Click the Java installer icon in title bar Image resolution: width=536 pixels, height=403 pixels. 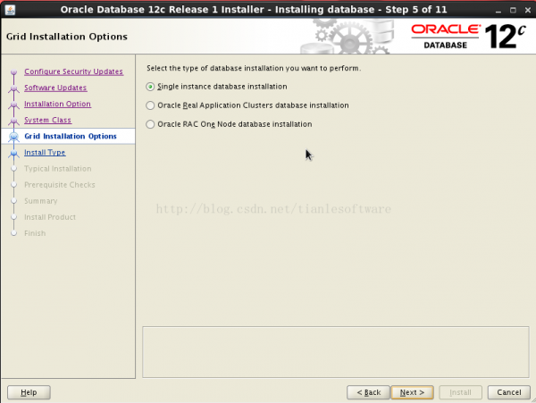pyautogui.click(x=10, y=10)
